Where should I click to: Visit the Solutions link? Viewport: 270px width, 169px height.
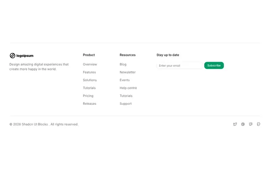(x=90, y=80)
